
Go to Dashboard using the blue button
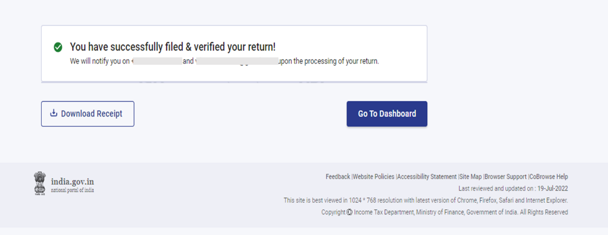(386, 114)
